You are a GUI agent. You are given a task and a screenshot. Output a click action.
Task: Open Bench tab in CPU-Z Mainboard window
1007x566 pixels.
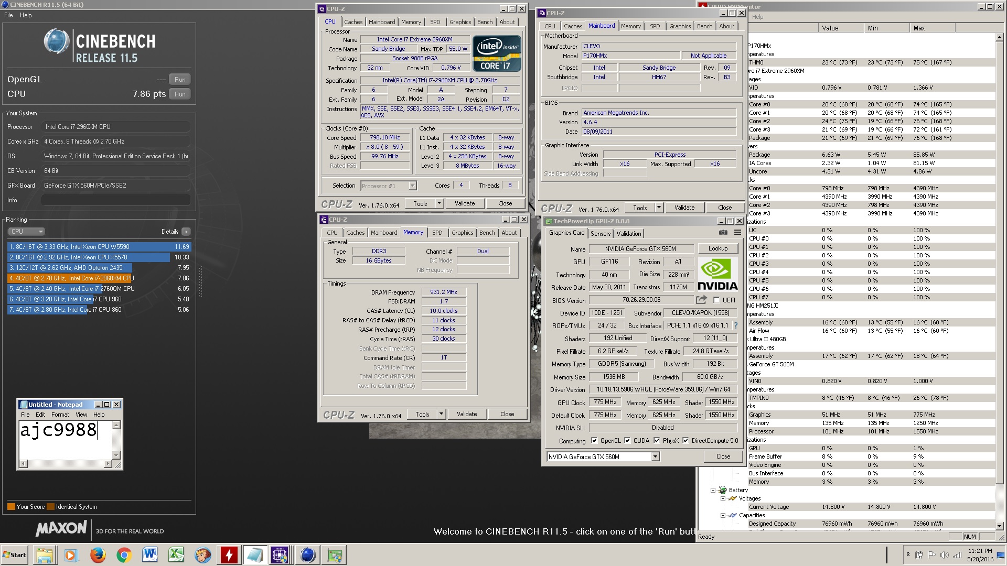(x=704, y=26)
